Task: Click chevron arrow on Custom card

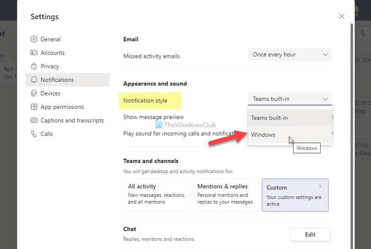Action: [320, 186]
